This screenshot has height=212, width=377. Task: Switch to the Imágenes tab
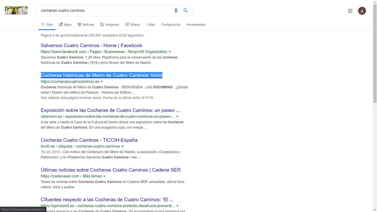tap(110, 24)
